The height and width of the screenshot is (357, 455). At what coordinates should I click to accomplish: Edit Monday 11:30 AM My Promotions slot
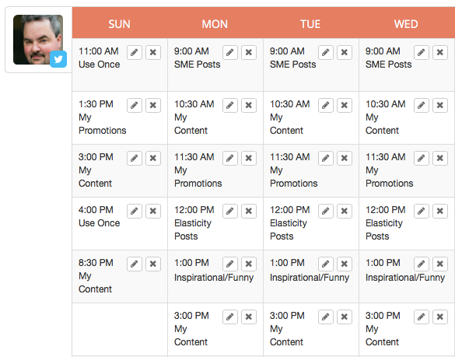click(230, 158)
